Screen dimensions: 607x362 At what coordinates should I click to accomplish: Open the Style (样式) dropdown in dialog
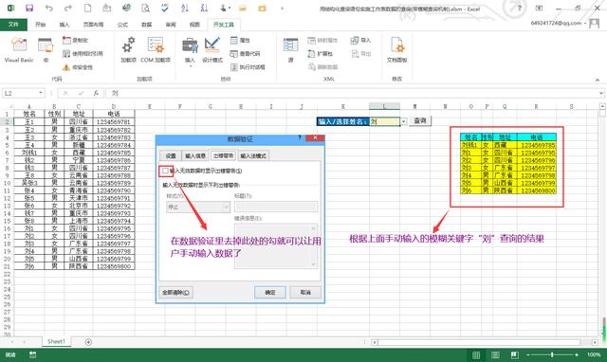[198, 207]
